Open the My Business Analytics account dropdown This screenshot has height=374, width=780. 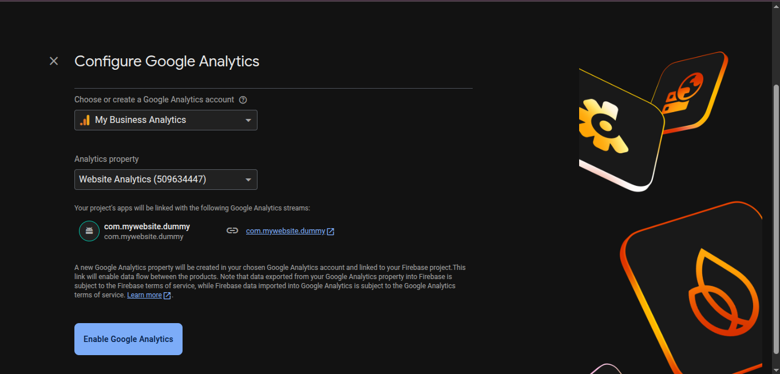[166, 120]
